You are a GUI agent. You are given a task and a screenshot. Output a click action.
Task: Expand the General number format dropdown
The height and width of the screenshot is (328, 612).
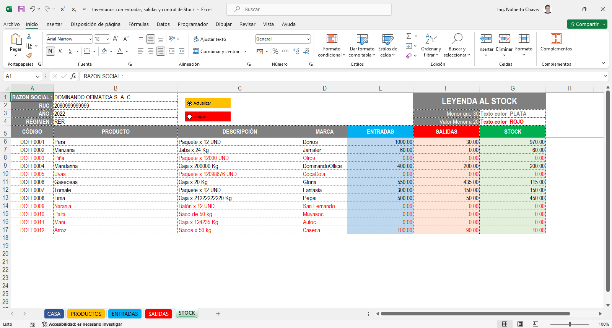point(308,39)
